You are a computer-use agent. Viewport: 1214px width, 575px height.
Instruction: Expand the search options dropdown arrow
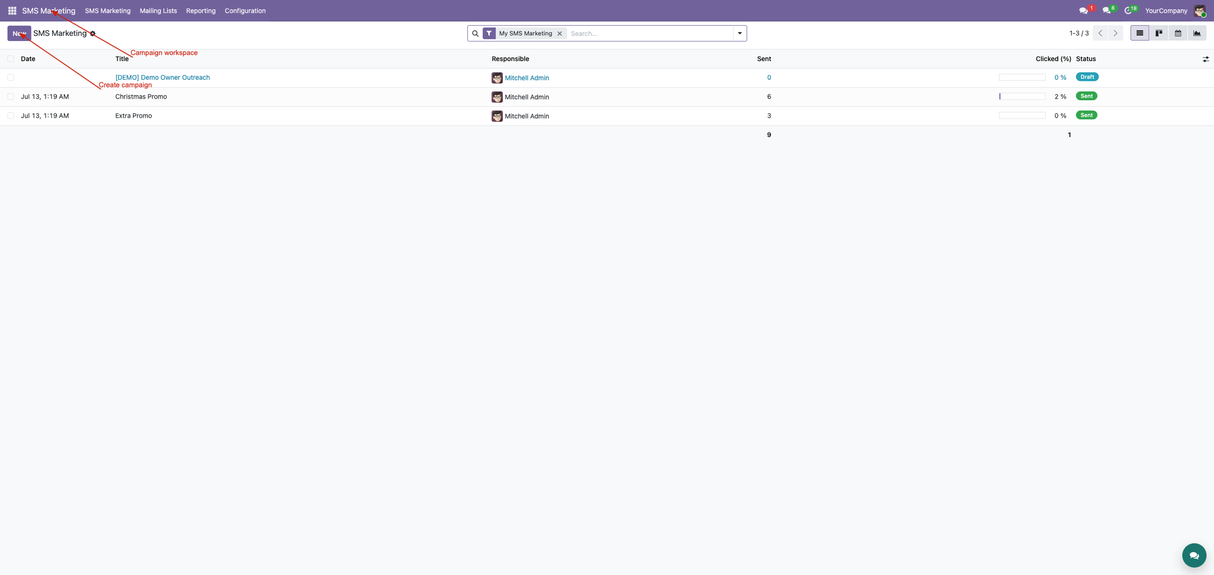[x=740, y=33]
